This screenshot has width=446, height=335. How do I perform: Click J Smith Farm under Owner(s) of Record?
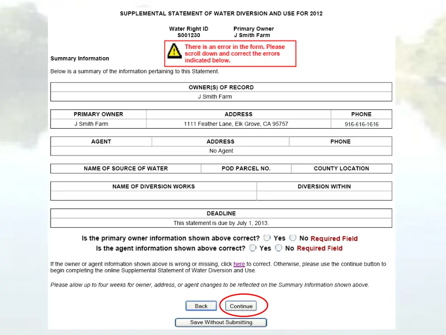(215, 96)
